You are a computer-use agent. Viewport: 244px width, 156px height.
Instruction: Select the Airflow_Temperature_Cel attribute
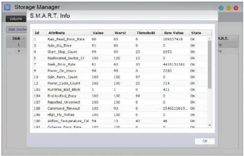click(x=68, y=121)
